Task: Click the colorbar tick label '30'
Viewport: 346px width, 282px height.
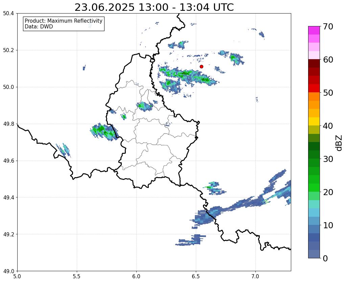Action: (x=328, y=159)
